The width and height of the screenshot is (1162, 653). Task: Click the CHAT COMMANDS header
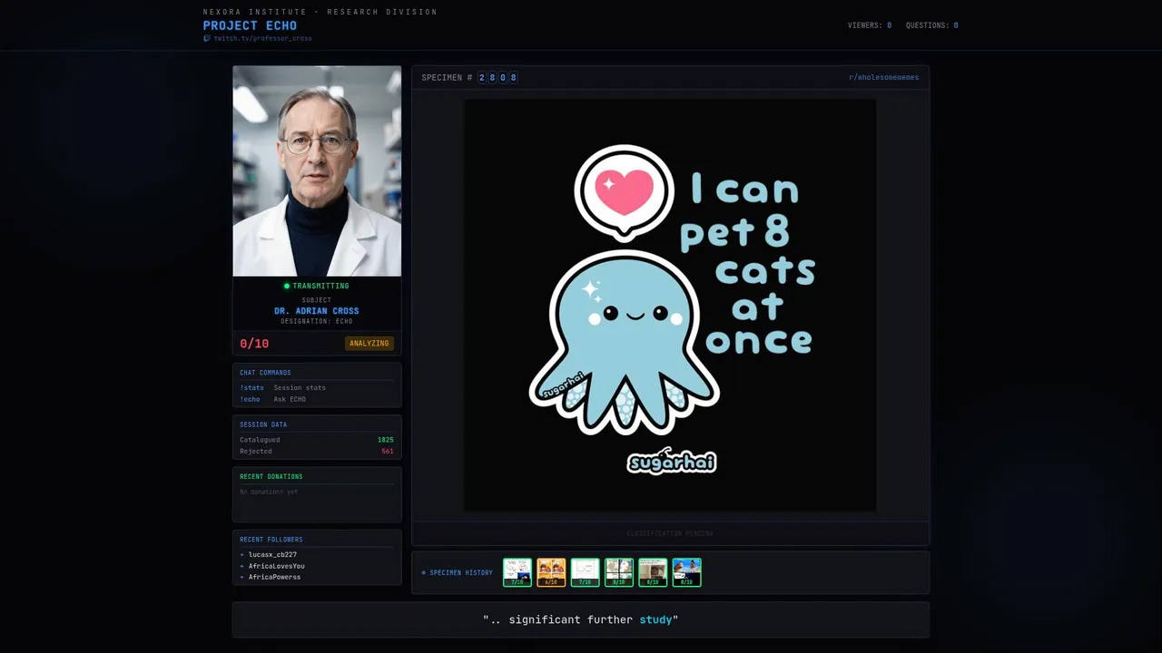click(x=265, y=373)
